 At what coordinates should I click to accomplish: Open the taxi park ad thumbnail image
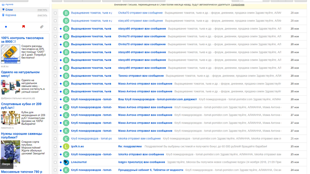coord(11,54)
